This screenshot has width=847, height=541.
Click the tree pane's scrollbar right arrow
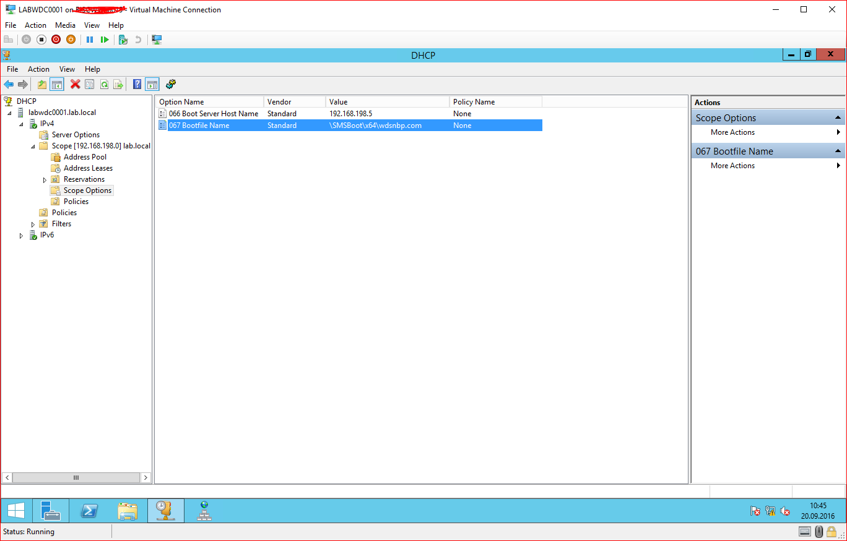tap(146, 477)
